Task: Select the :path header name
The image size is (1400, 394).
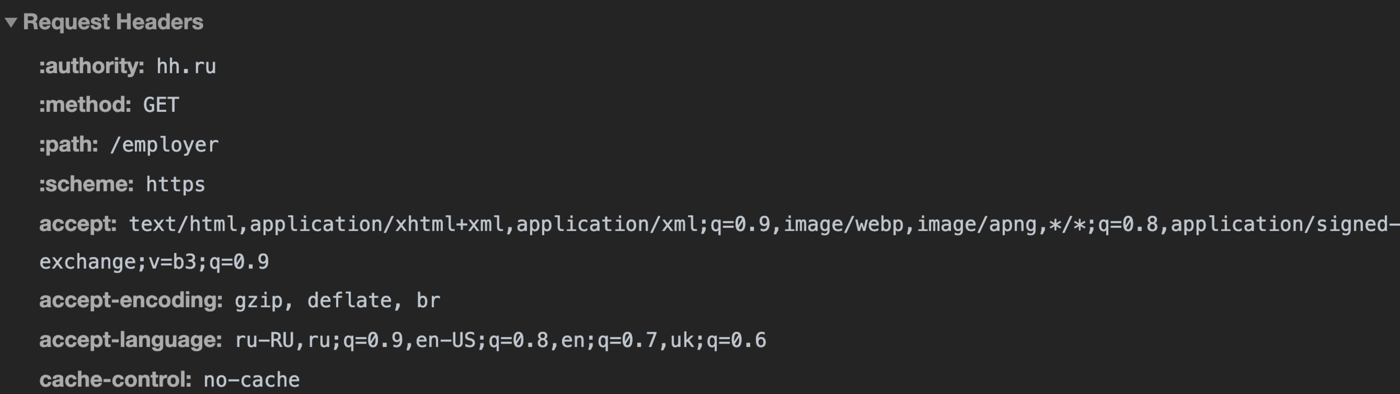Action: click(69, 145)
